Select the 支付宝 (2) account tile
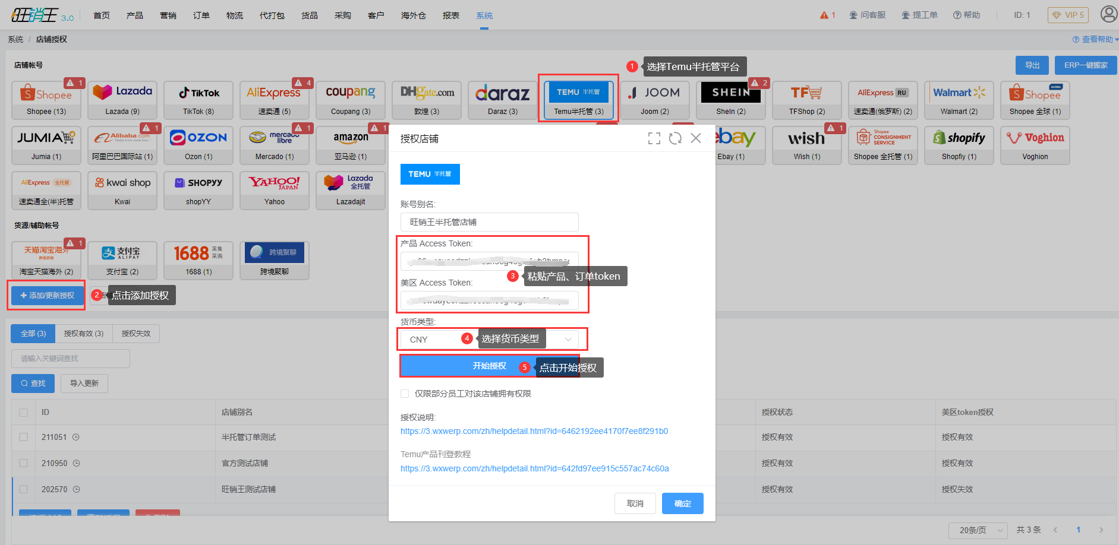Screen dimensions: 1119x545 pos(122,260)
